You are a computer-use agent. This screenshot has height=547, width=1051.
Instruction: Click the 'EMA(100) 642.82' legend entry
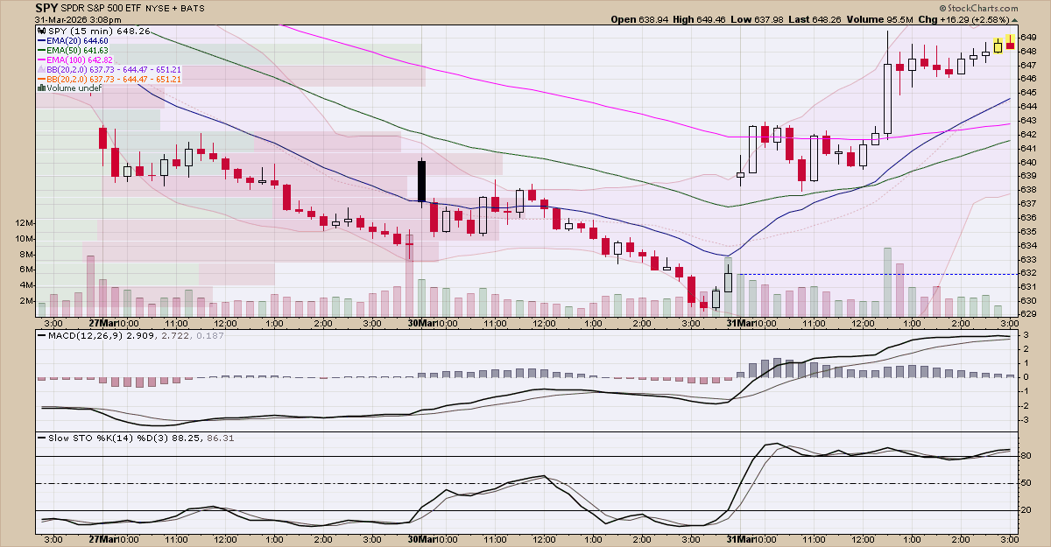81,60
